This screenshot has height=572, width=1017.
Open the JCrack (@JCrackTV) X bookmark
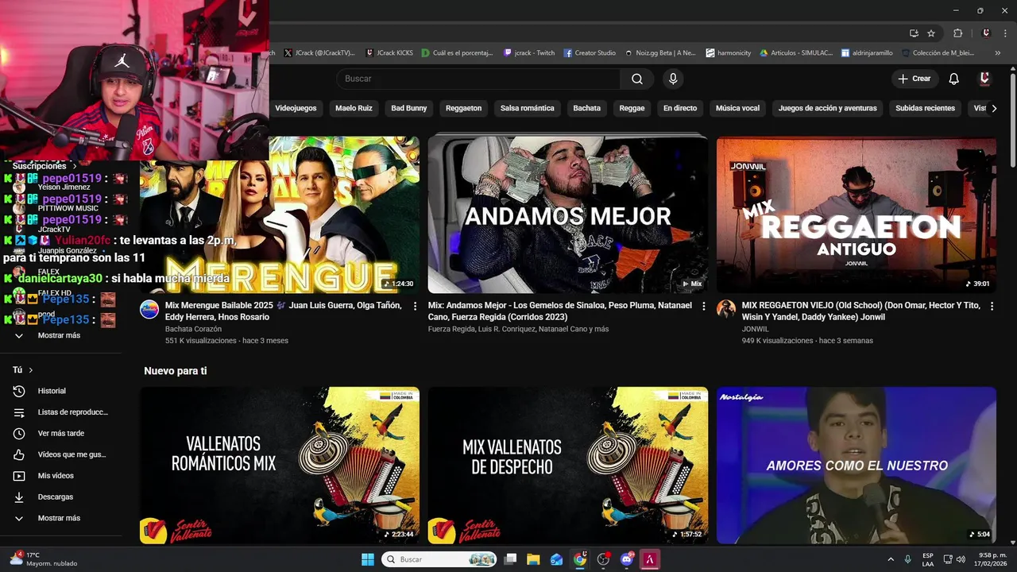pyautogui.click(x=319, y=53)
